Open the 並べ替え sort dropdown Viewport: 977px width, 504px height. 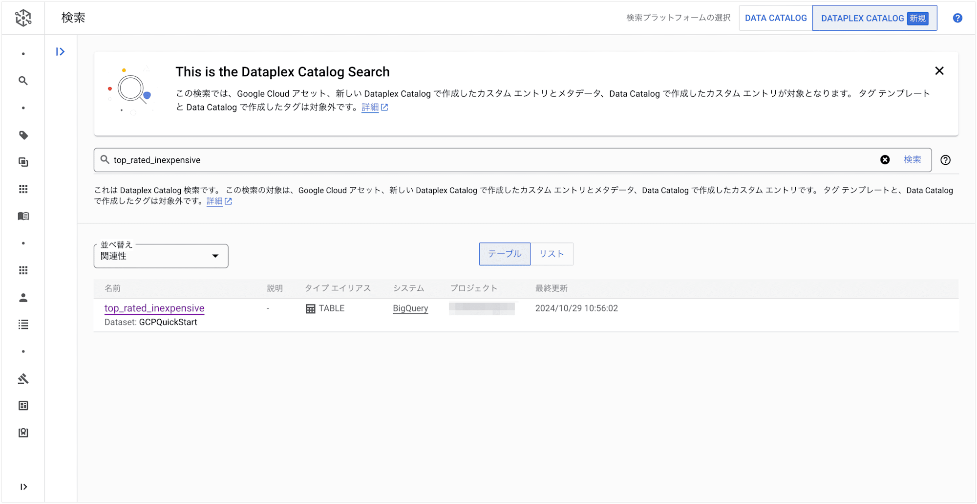[161, 256]
